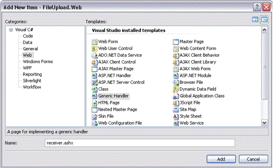This screenshot has width=273, height=168.
Task: Pick the Master Page template label
Action: [192, 41]
